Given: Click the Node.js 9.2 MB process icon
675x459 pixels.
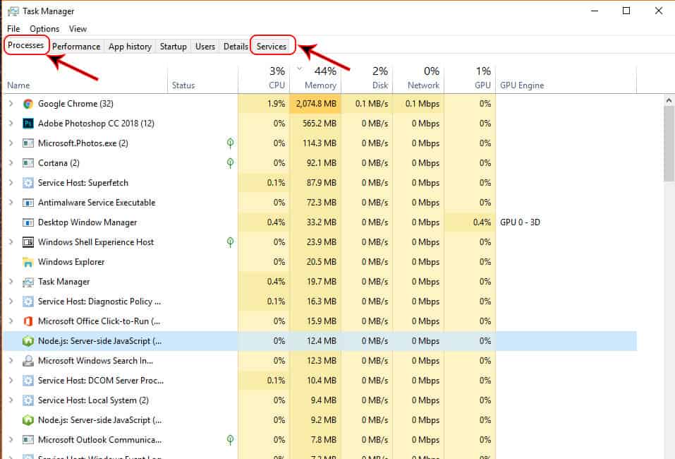Looking at the screenshot, I should pos(28,420).
